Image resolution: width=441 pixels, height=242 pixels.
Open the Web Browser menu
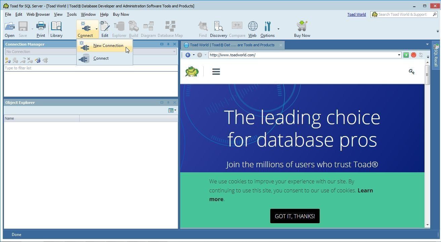pyautogui.click(x=38, y=14)
